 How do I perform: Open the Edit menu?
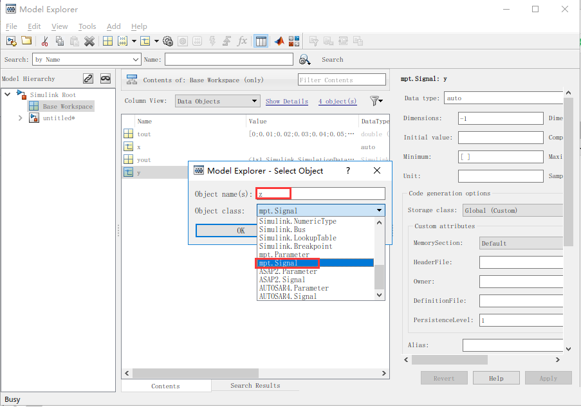point(34,26)
